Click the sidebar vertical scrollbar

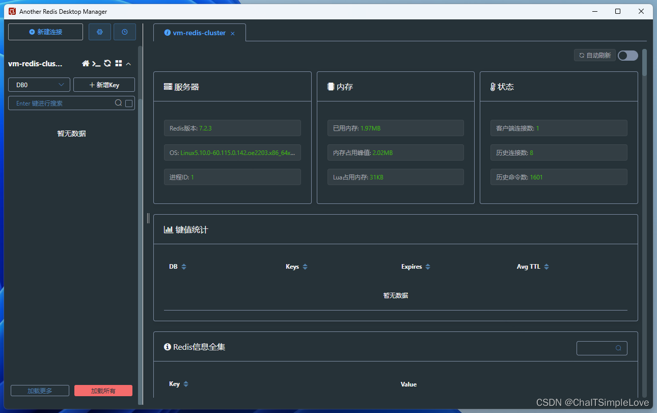pos(140,73)
